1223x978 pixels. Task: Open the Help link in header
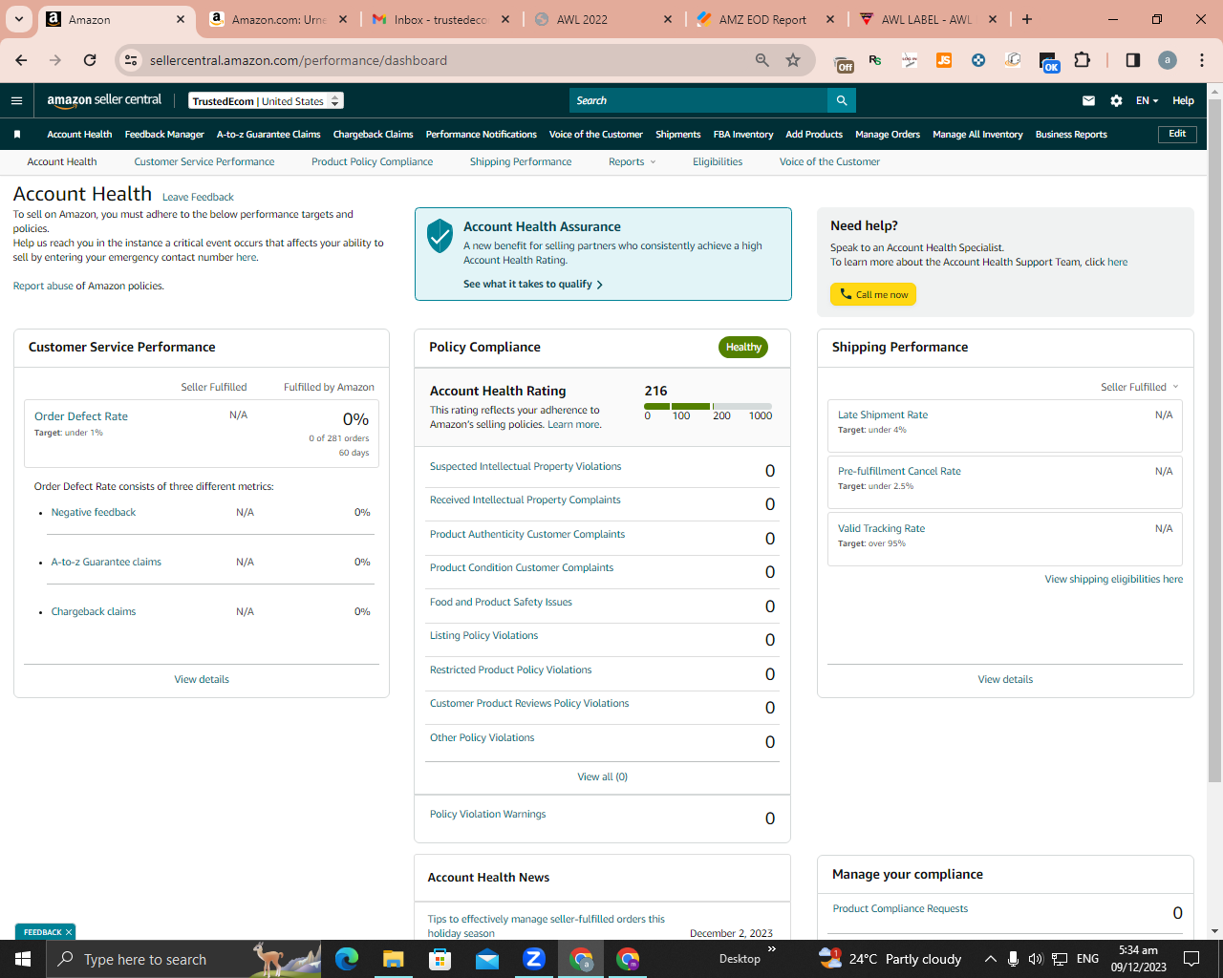pyautogui.click(x=1183, y=100)
